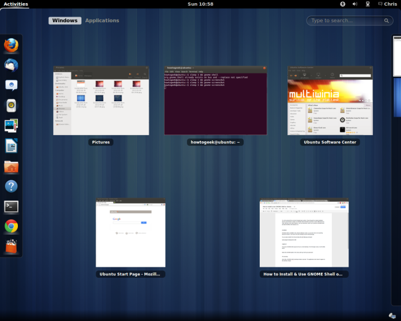The height and width of the screenshot is (321, 401).
Task: Open the Home folder file manager
Action: tap(11, 166)
